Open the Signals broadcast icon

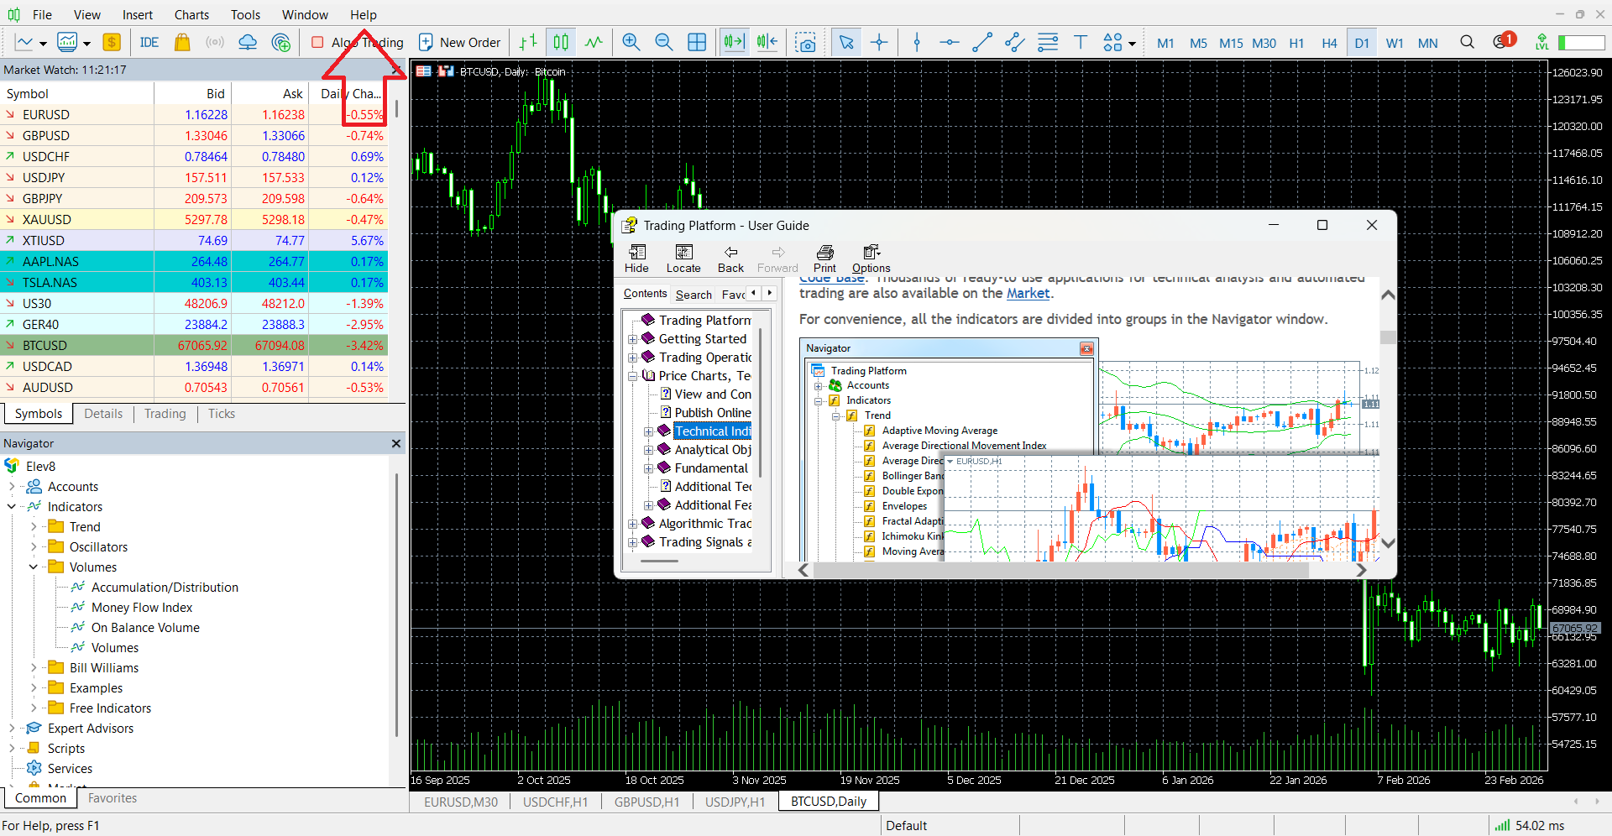pos(214,42)
